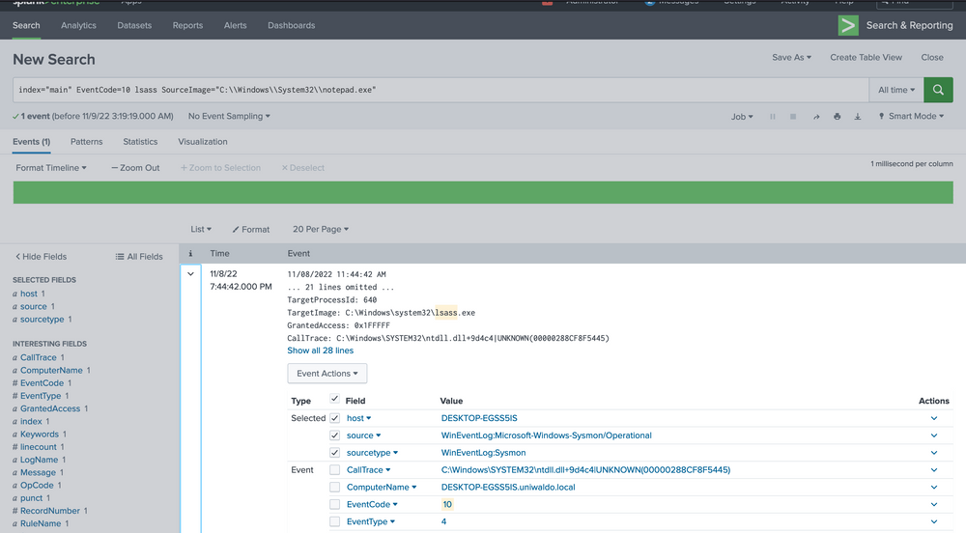Viewport: 966px width, 533px height.
Task: Click the Search & Reporting app icon
Action: [848, 26]
